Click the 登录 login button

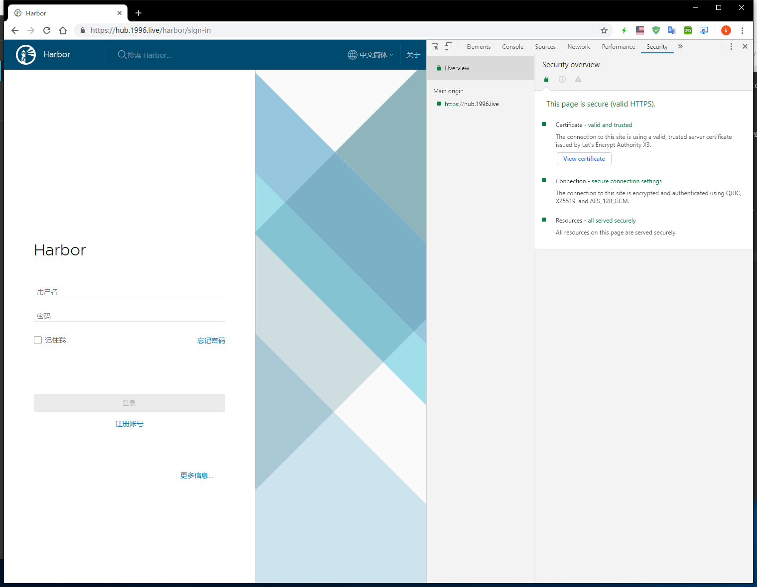click(x=129, y=403)
